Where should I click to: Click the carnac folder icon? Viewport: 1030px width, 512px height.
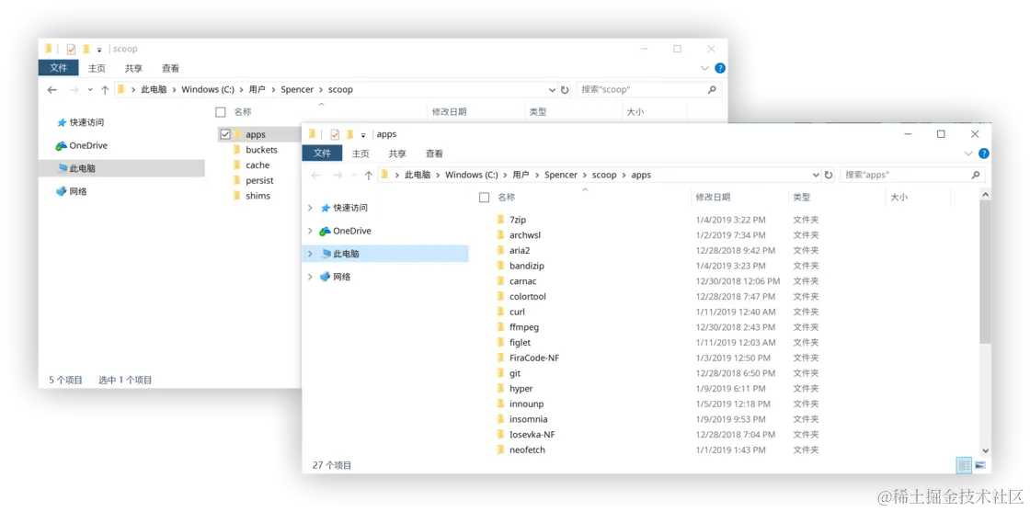[x=500, y=281]
